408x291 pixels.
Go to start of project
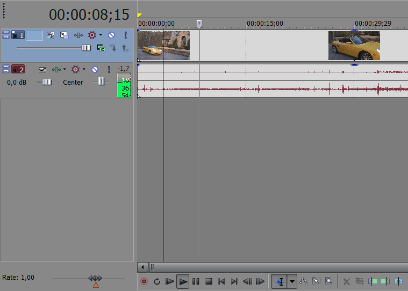point(221,281)
